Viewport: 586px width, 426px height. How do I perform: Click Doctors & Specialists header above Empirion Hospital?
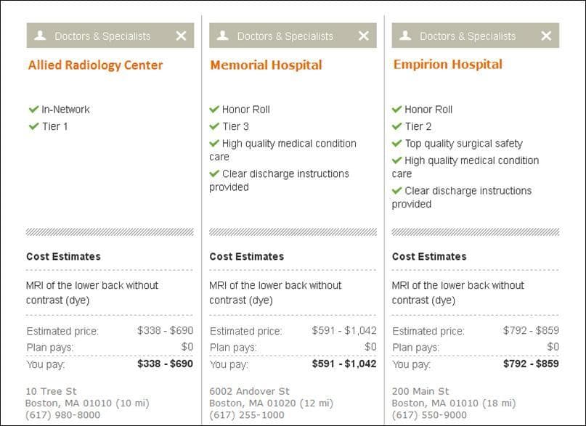point(467,36)
